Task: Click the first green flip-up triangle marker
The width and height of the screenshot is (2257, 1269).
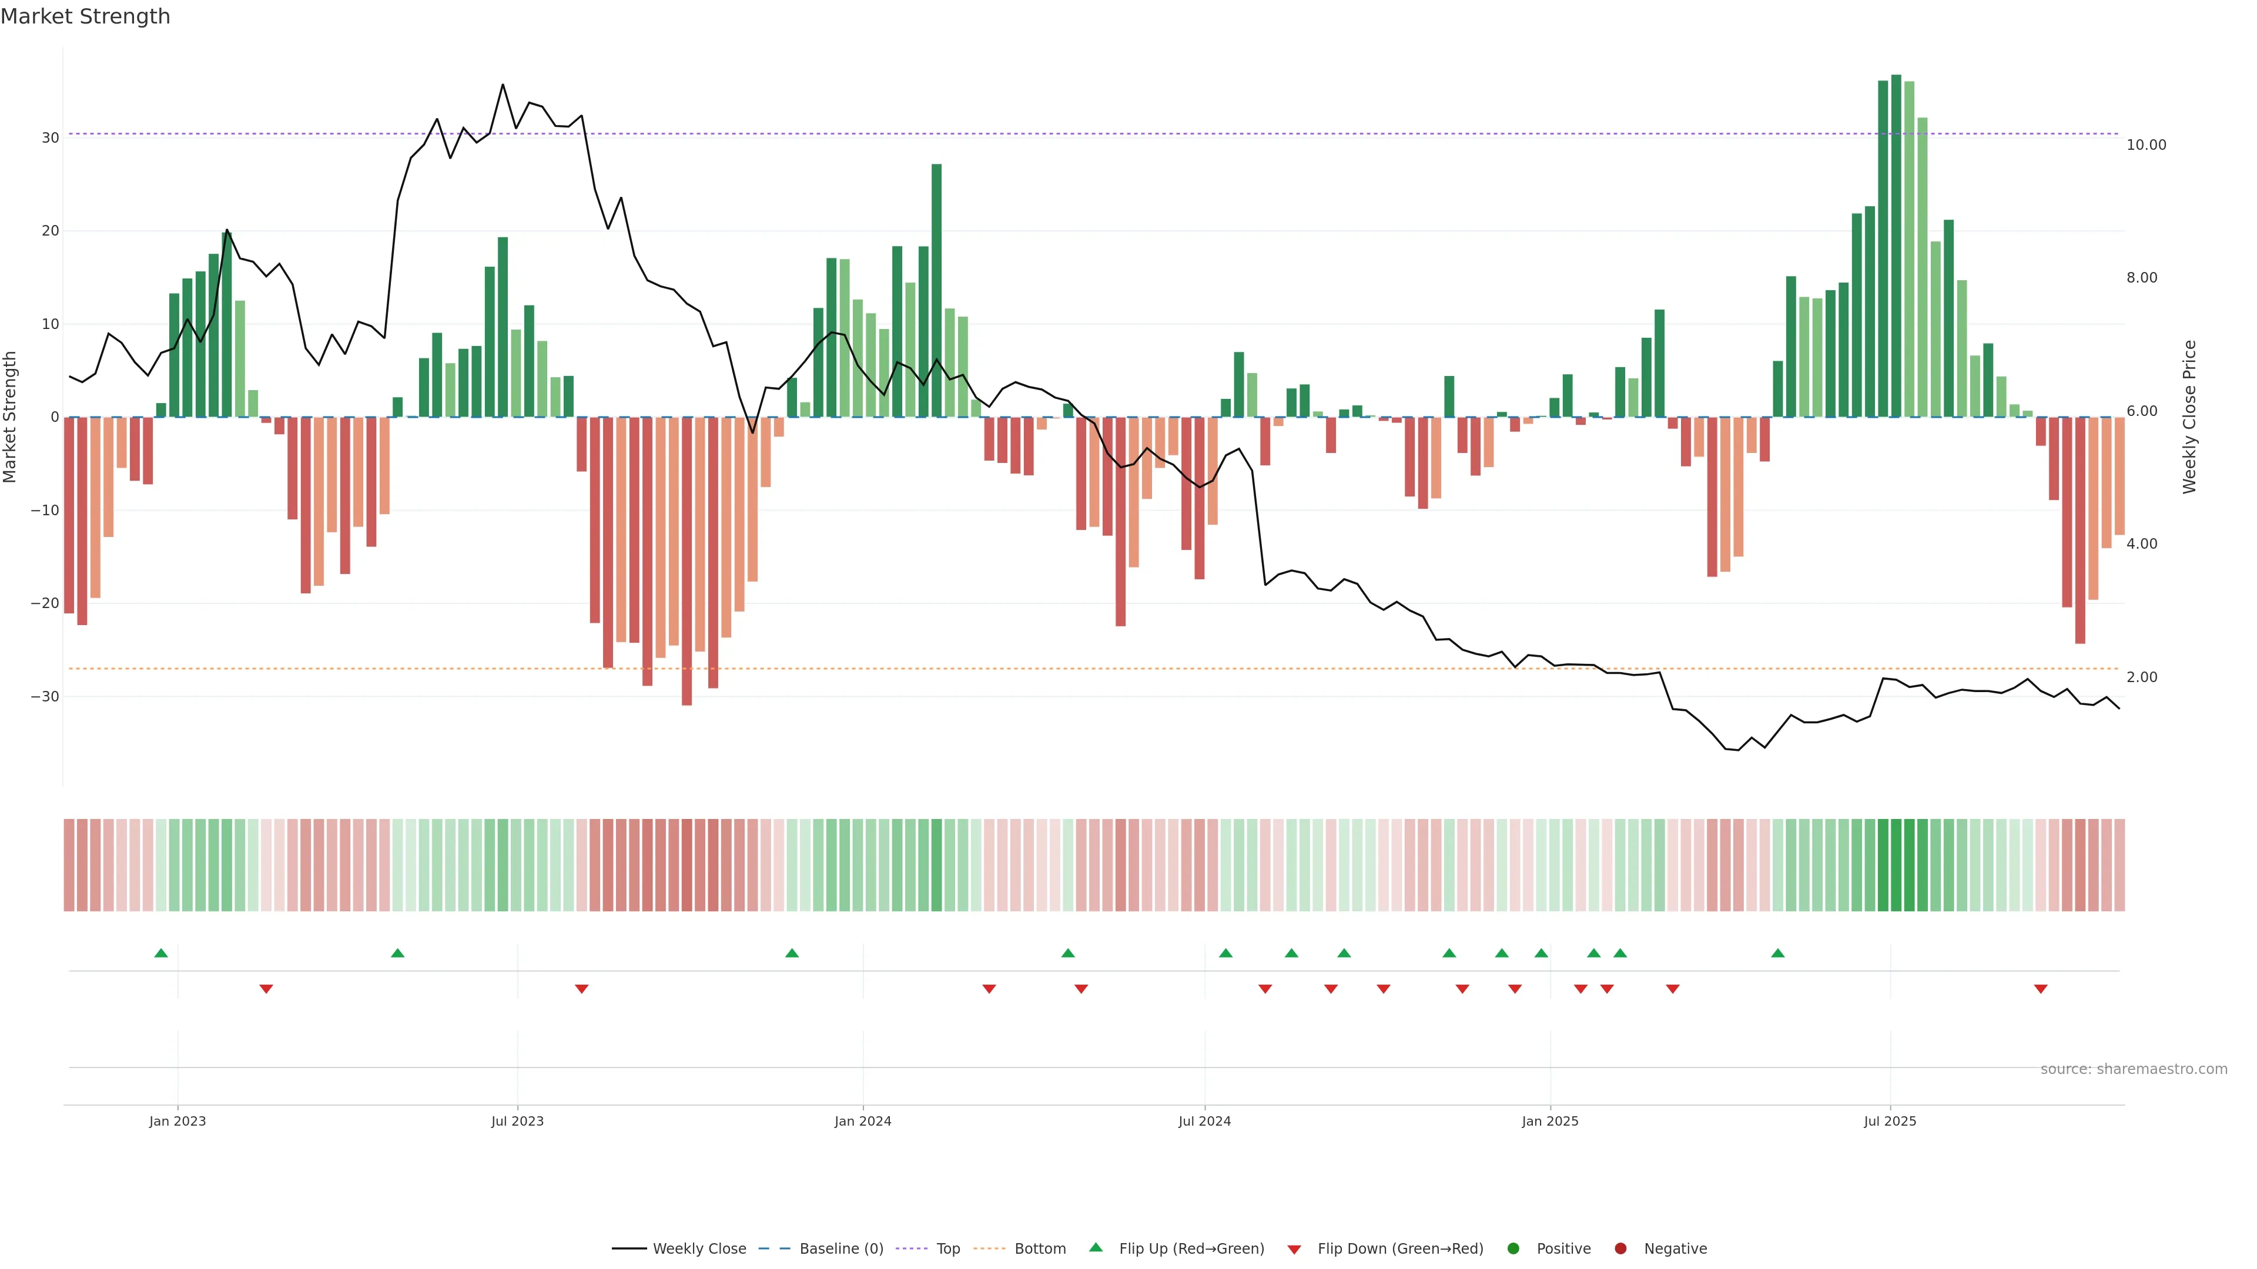Action: [x=160, y=953]
